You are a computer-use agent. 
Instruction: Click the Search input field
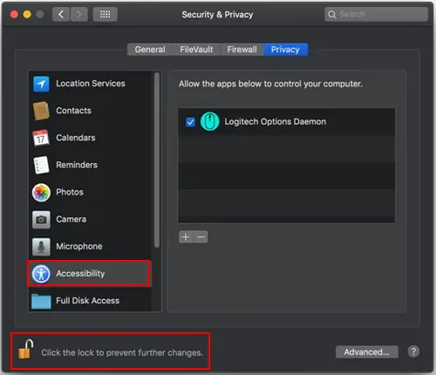click(376, 14)
